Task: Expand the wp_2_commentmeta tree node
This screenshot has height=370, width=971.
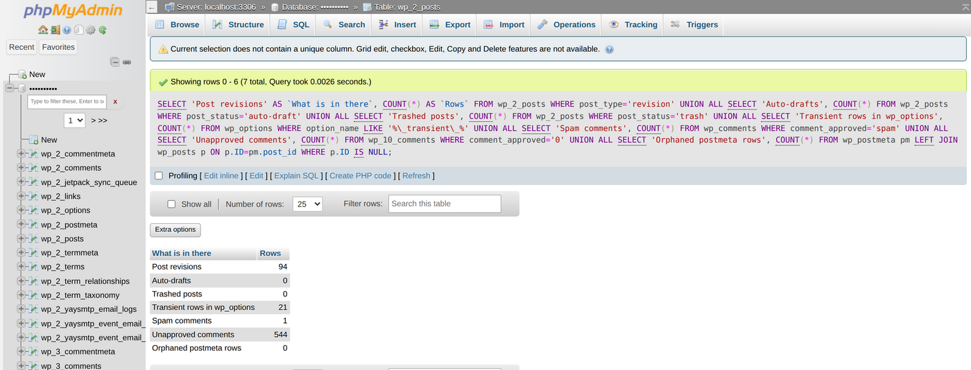Action: click(x=21, y=154)
